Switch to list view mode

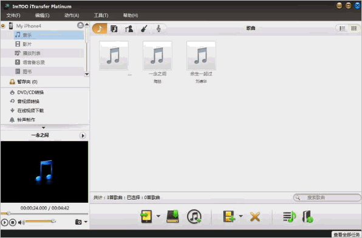[342, 29]
